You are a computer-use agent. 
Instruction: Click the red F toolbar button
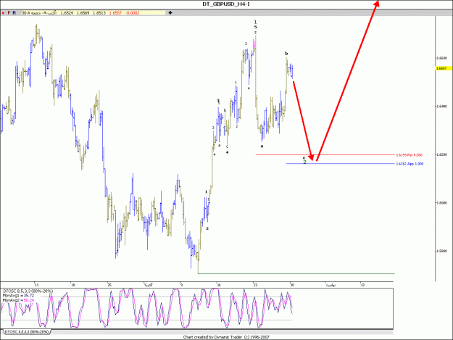coord(9,13)
